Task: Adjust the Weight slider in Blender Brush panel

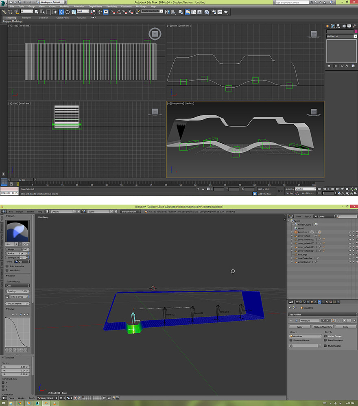Action: pyautogui.click(x=17, y=249)
